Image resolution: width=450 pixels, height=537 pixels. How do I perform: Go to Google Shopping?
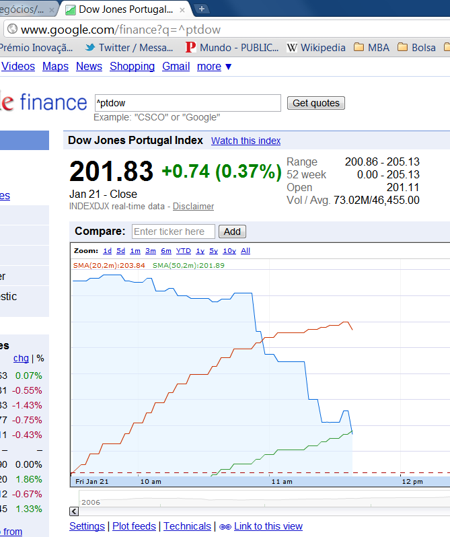(x=132, y=66)
